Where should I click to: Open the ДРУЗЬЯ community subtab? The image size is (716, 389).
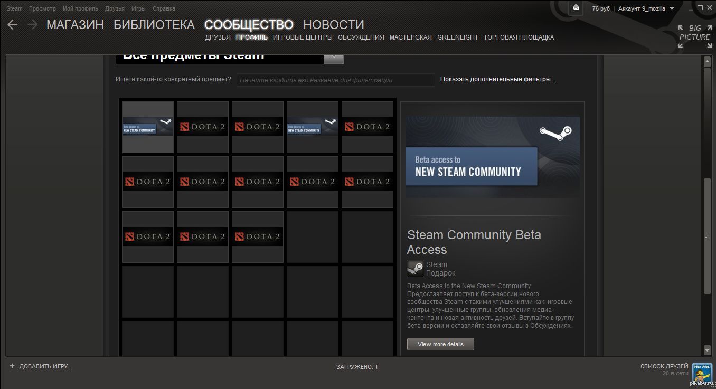tap(218, 37)
